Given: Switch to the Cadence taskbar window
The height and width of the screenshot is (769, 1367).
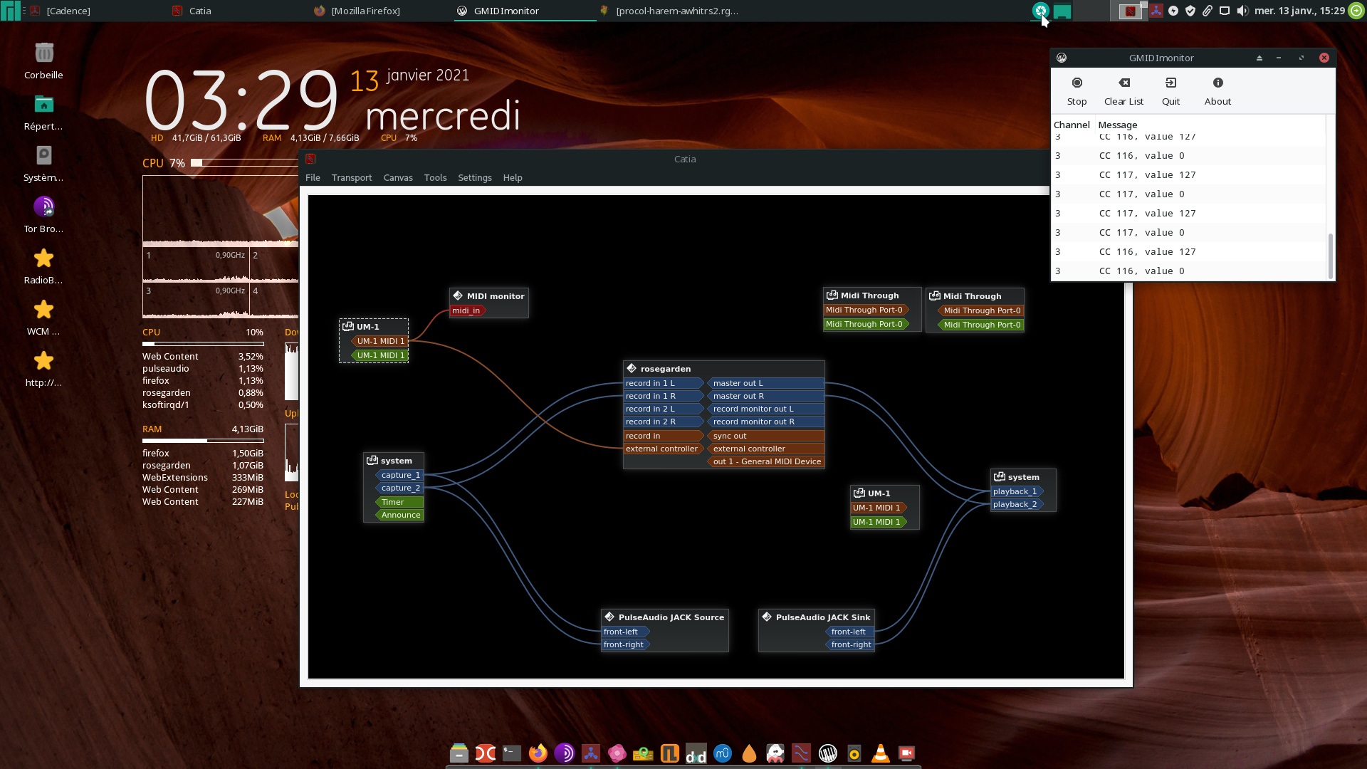Looking at the screenshot, I should (68, 11).
